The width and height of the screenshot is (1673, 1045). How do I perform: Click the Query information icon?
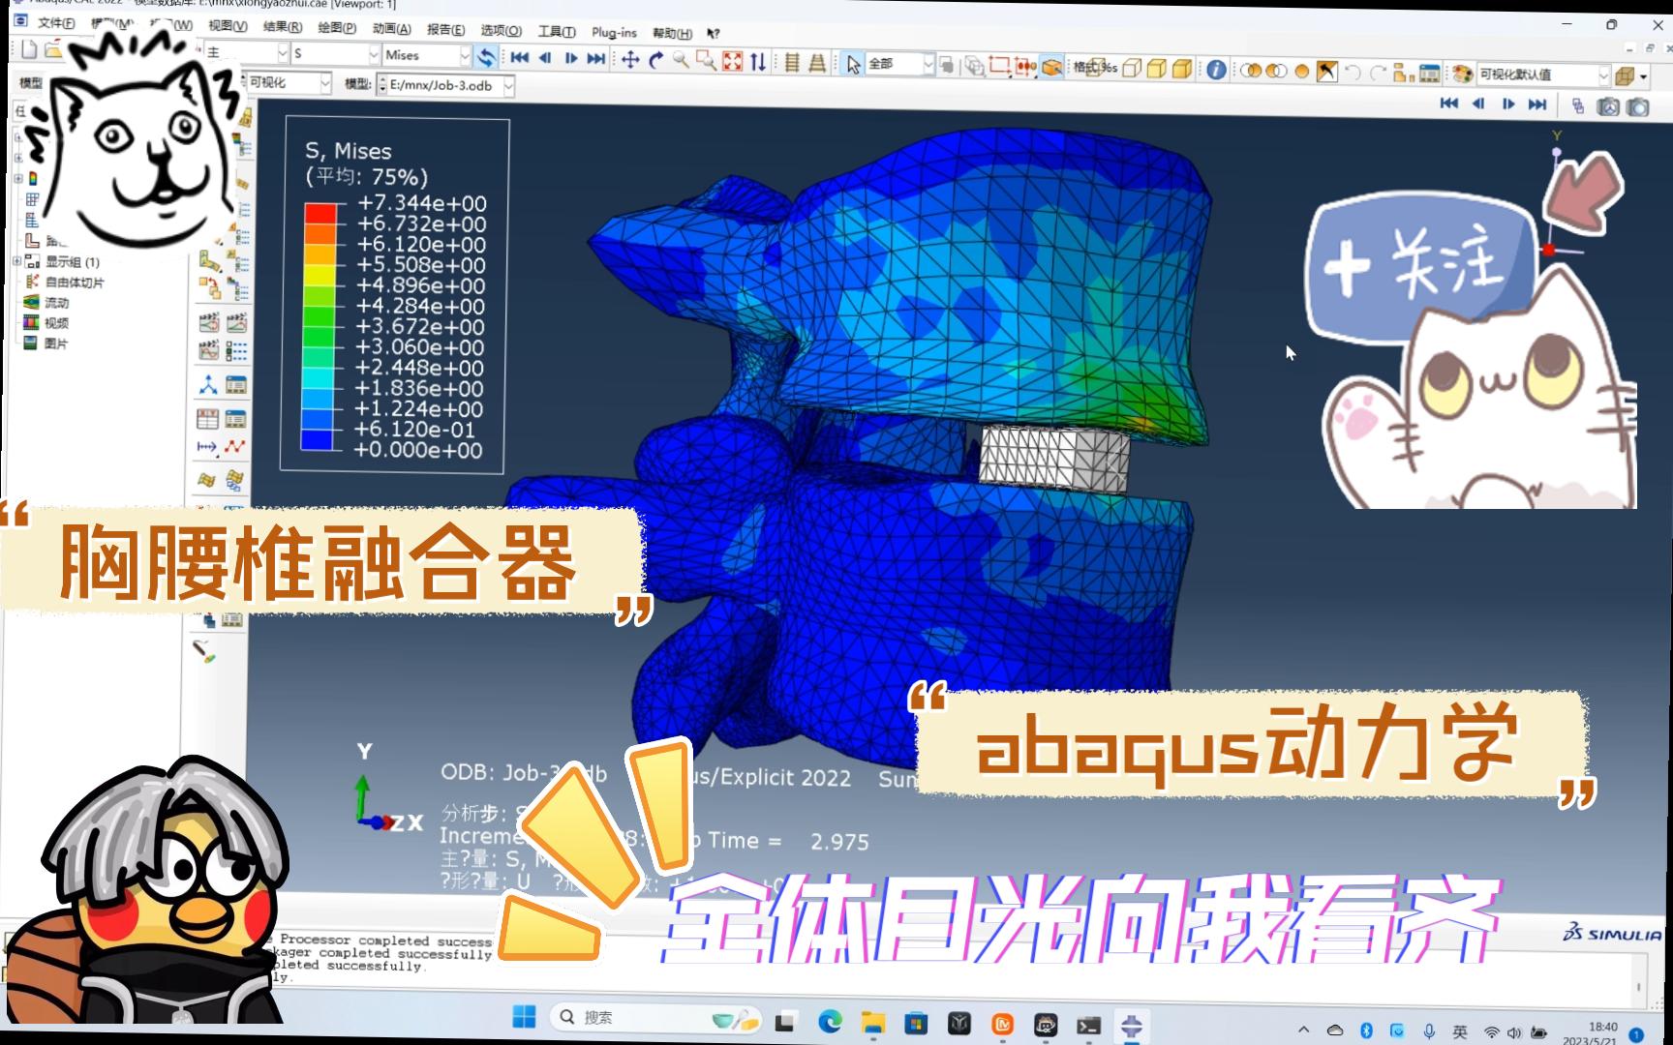(x=1216, y=70)
